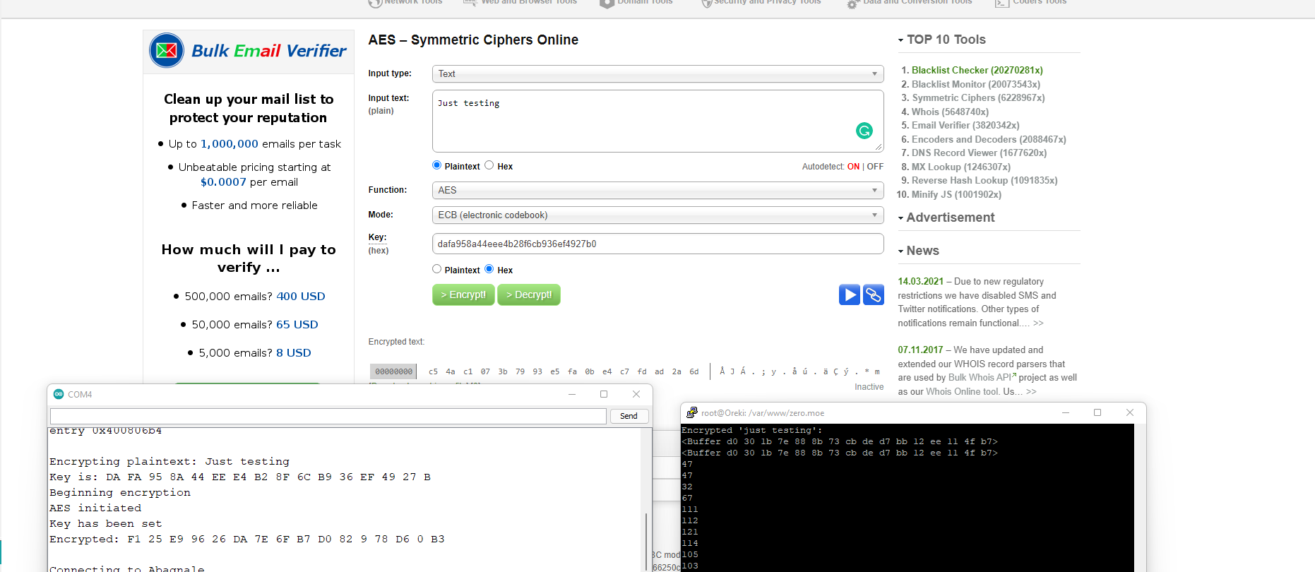
Task: Click the blue play icon beside Decrypt
Action: 849,294
